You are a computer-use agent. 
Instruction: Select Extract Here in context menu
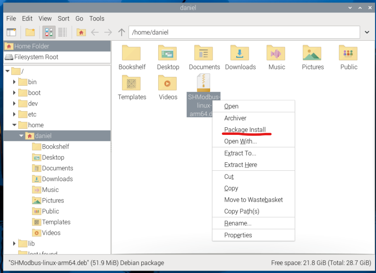coord(240,165)
